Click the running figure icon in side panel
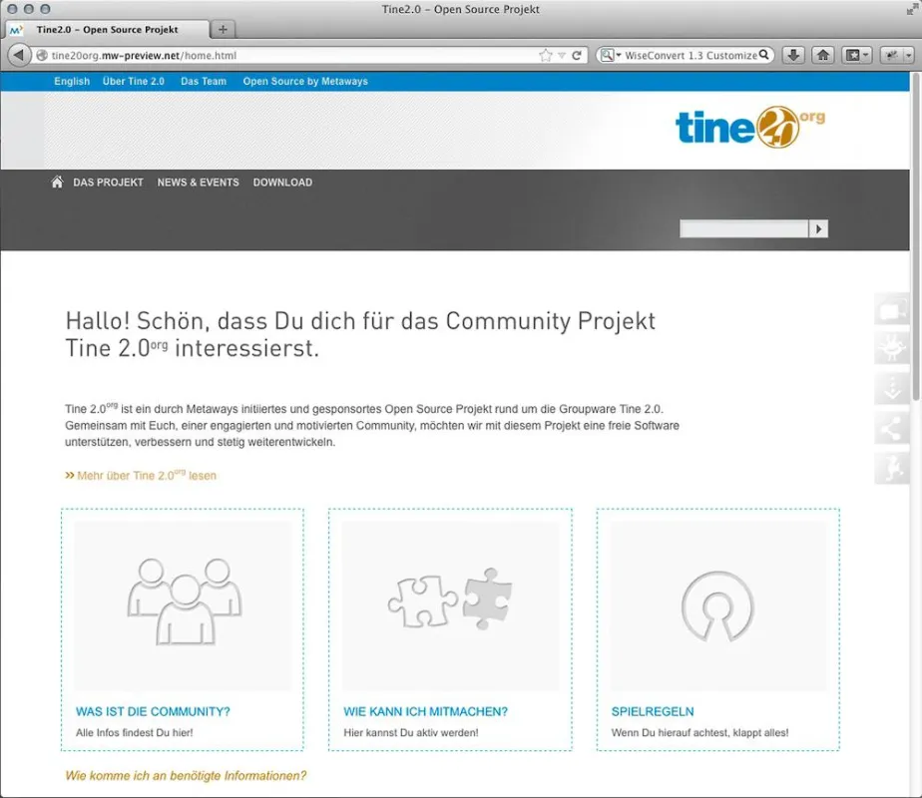Viewport: 922px width, 798px height. [892, 468]
